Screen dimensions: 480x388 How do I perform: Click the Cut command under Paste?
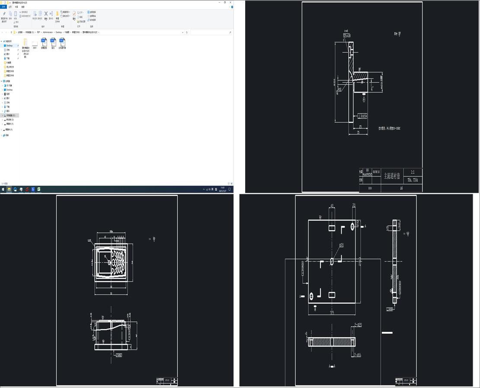pos(16,22)
